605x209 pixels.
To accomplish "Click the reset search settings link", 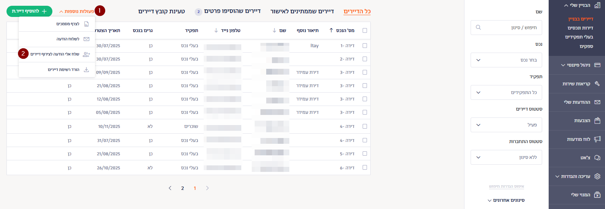I will coord(506,186).
